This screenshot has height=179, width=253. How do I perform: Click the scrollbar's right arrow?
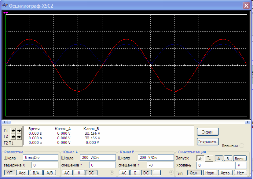[x=248, y=122]
